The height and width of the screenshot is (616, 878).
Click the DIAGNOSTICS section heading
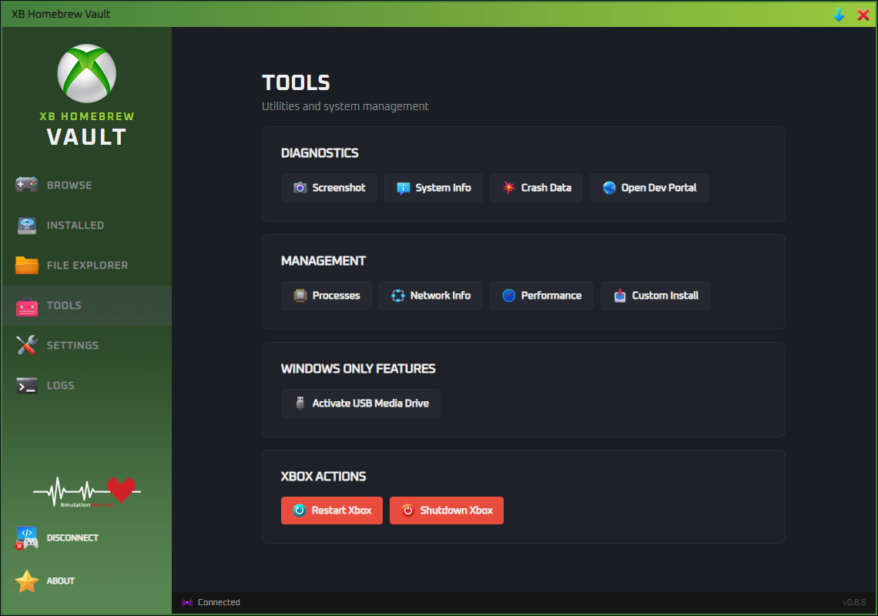(x=320, y=153)
